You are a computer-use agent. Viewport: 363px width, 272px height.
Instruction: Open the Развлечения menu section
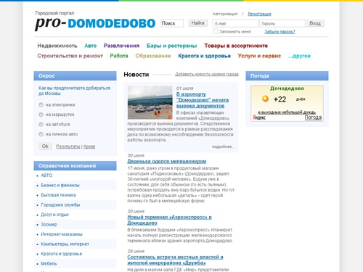121,46
